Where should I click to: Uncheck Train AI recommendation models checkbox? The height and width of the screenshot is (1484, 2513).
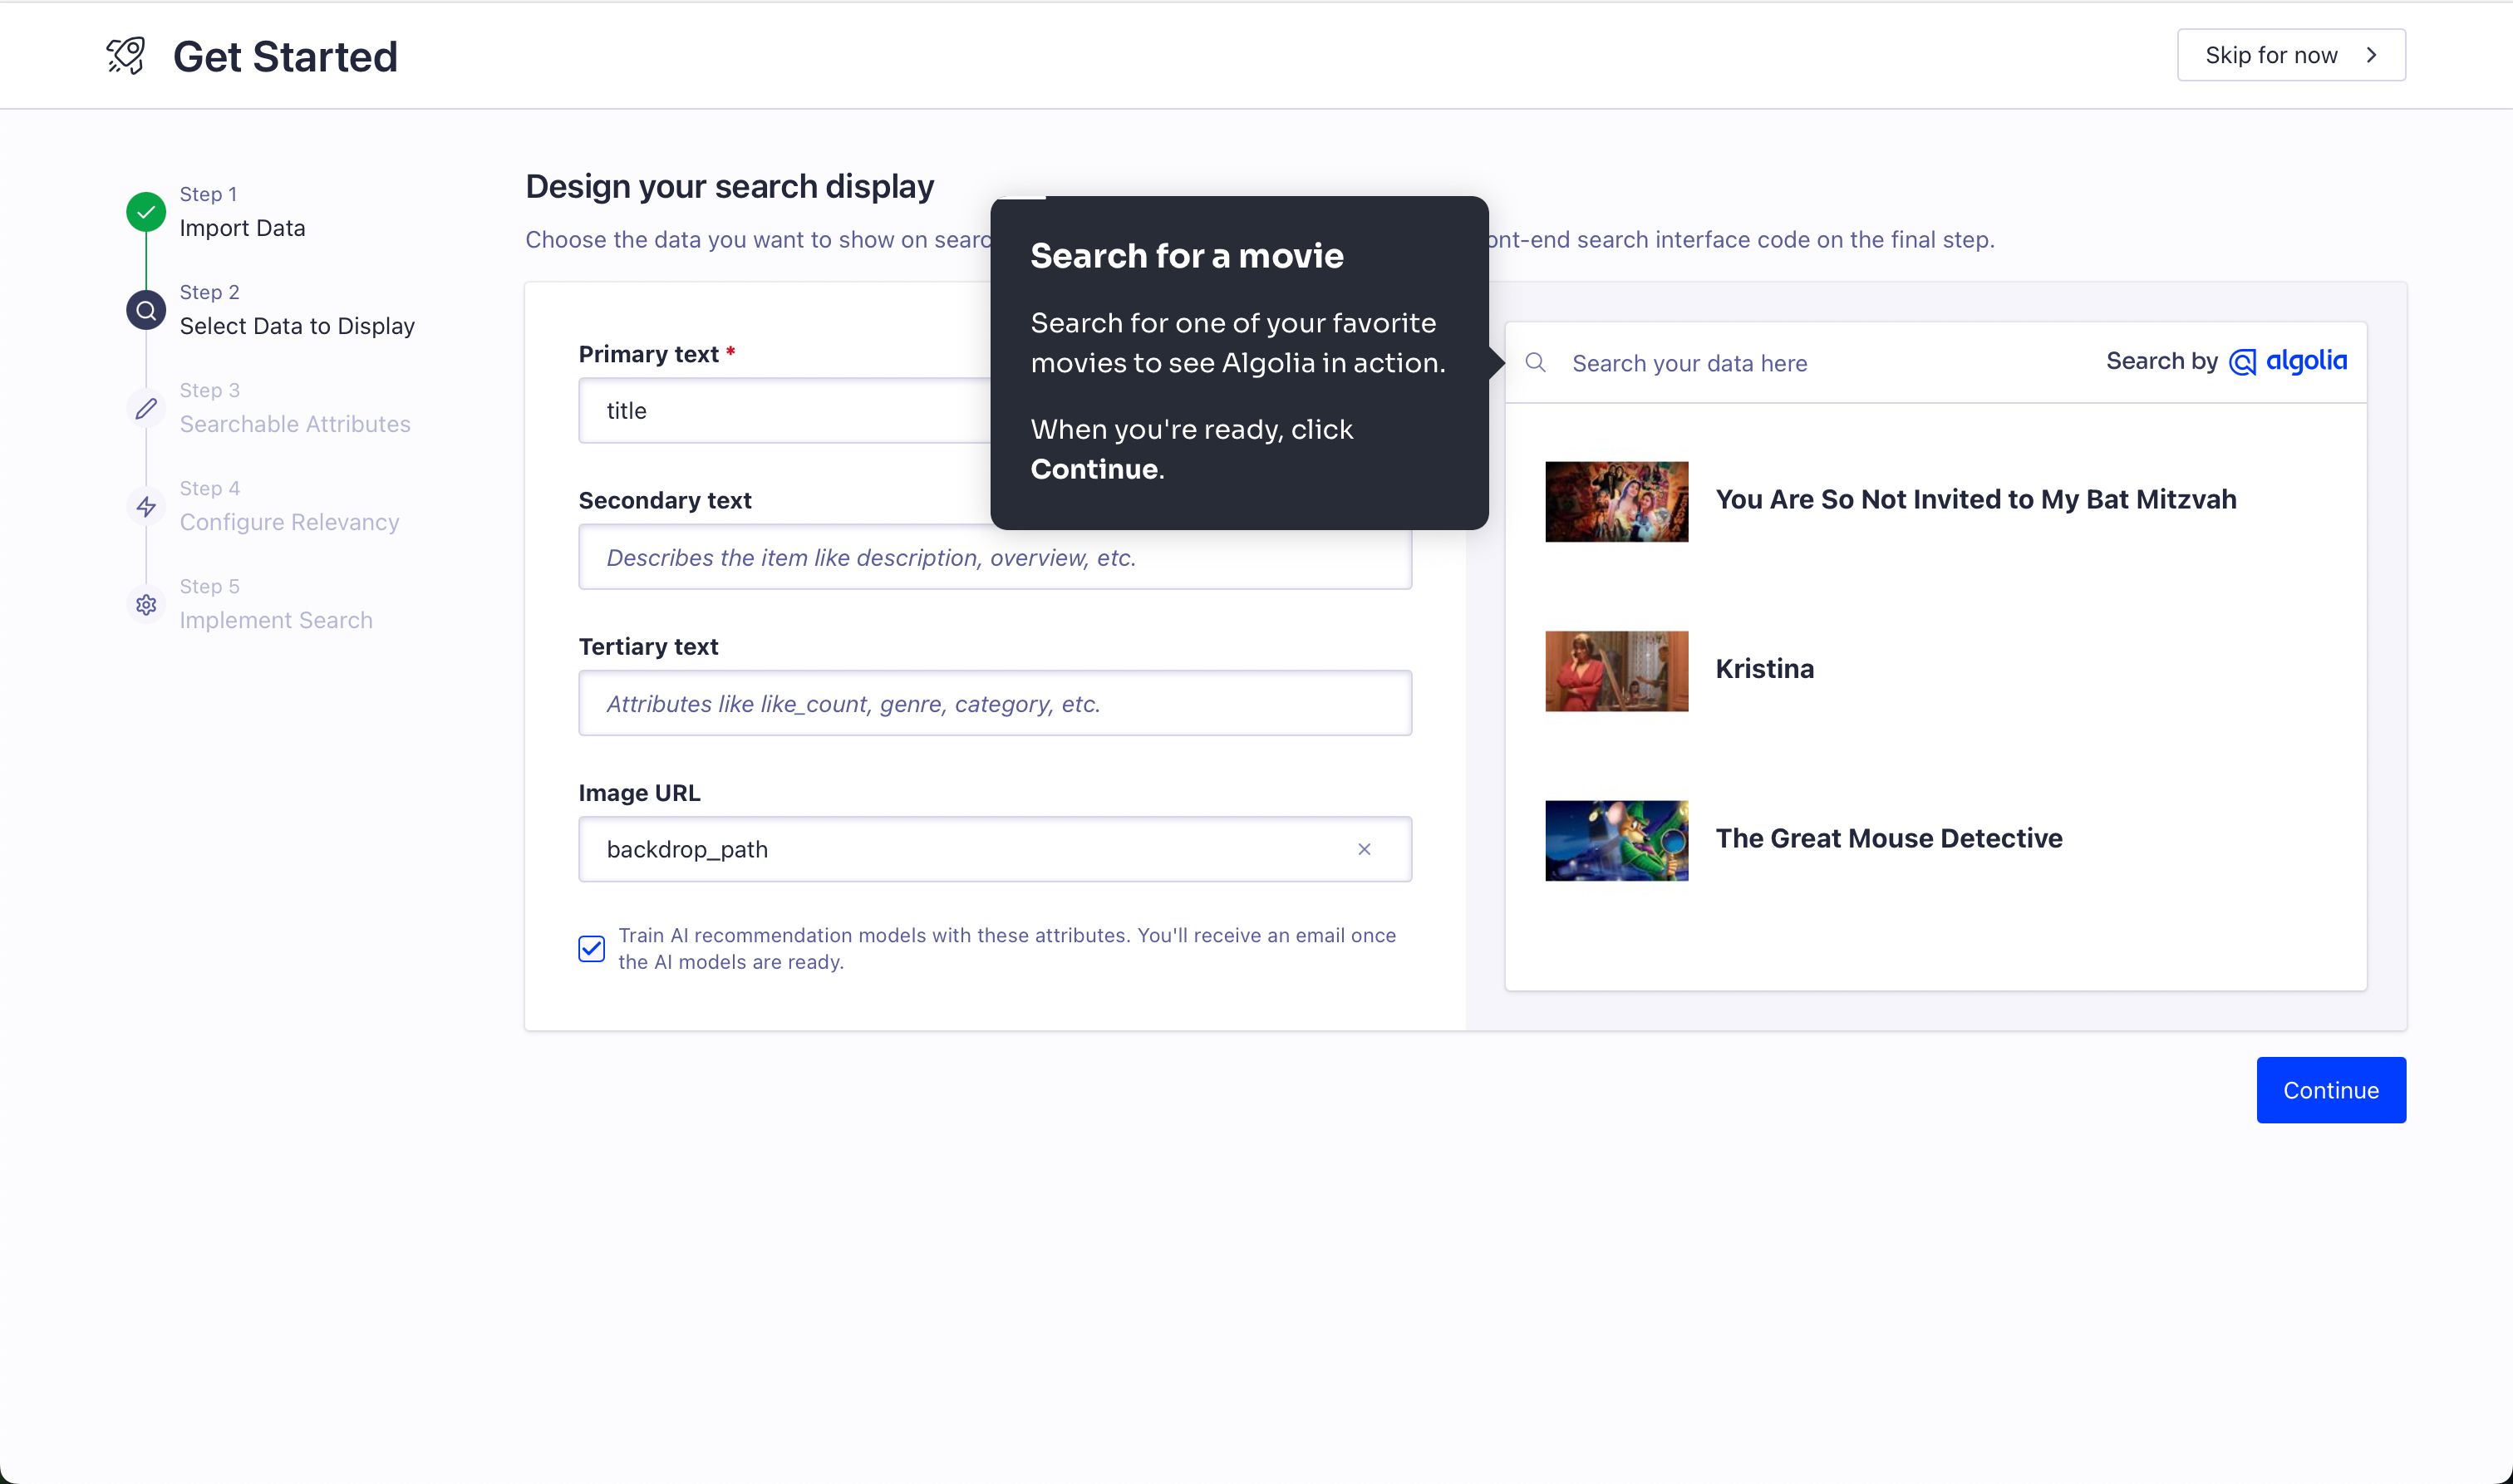point(591,948)
